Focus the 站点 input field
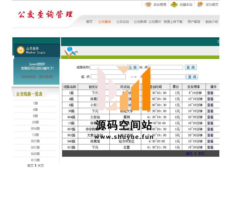Screen dimensions: 248x207 (x=166, y=67)
